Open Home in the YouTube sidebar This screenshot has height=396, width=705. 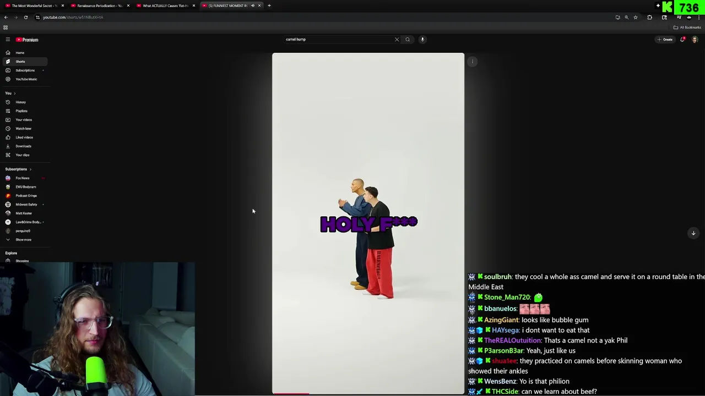tap(24, 53)
